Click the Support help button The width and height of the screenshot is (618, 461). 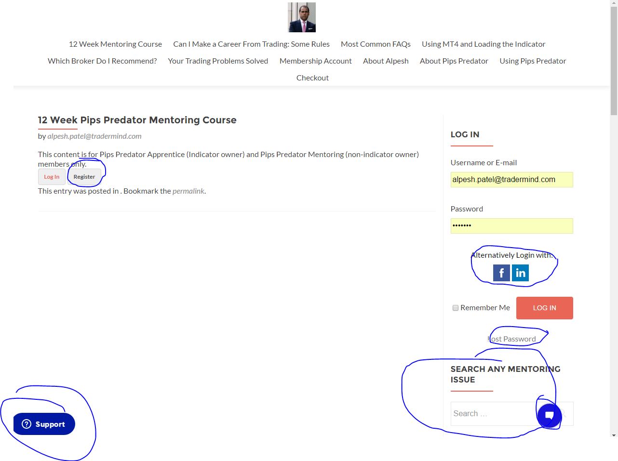pyautogui.click(x=44, y=424)
